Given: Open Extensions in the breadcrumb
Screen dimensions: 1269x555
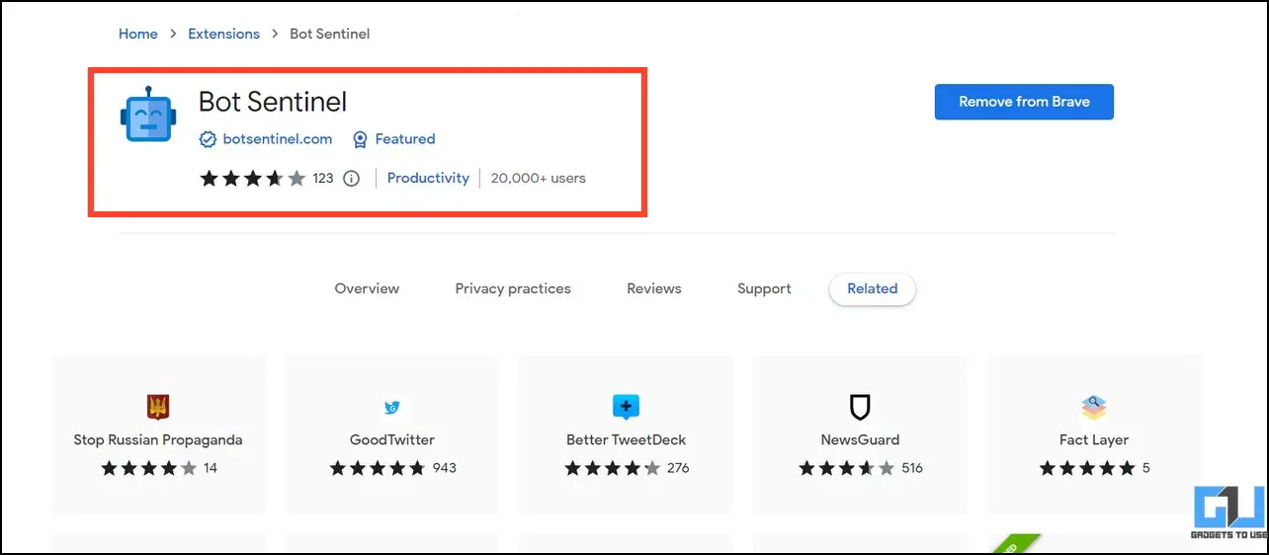Looking at the screenshot, I should pos(224,34).
